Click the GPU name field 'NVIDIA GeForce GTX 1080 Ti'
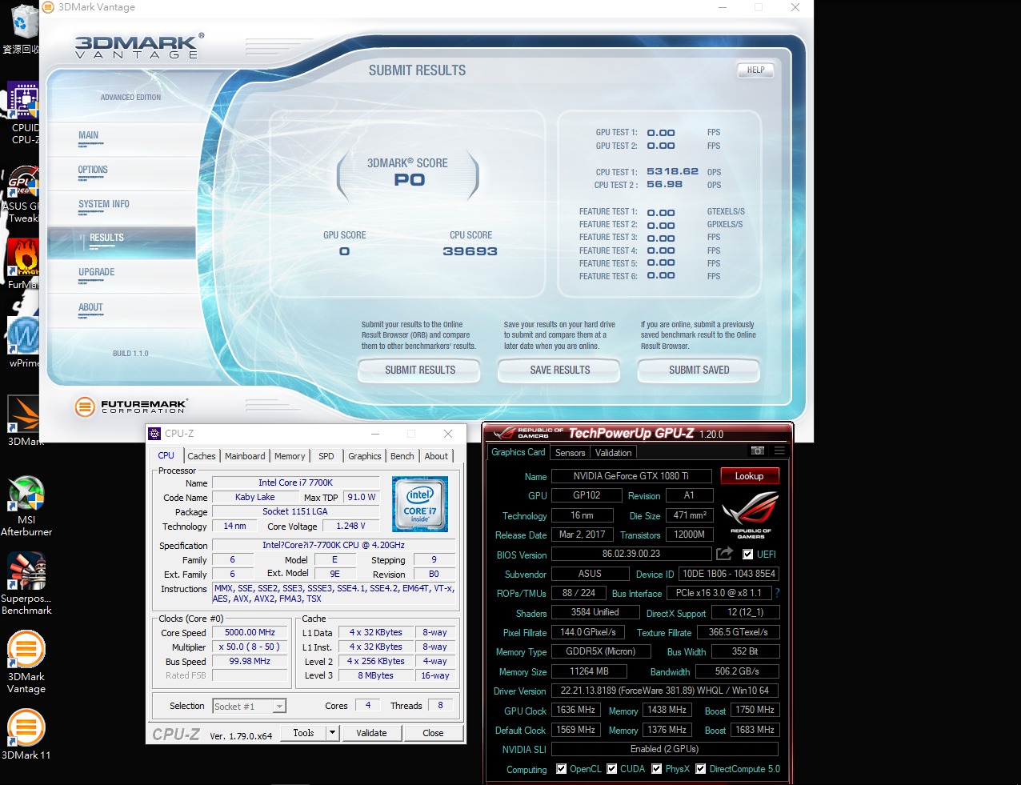 coord(631,476)
